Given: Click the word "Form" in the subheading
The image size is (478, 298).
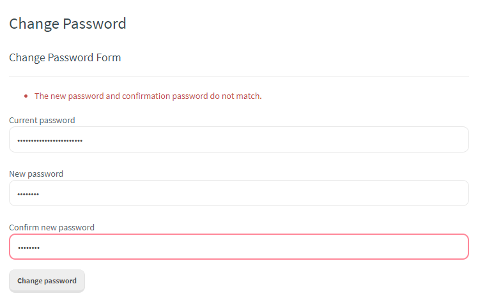Looking at the screenshot, I should (109, 58).
